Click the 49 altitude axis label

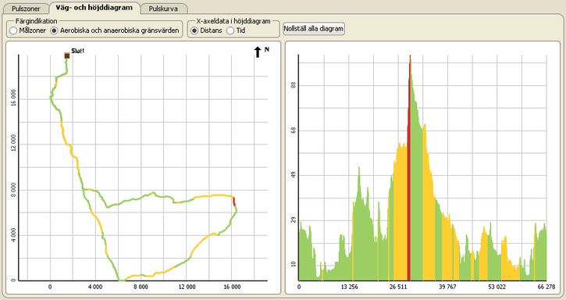point(293,176)
